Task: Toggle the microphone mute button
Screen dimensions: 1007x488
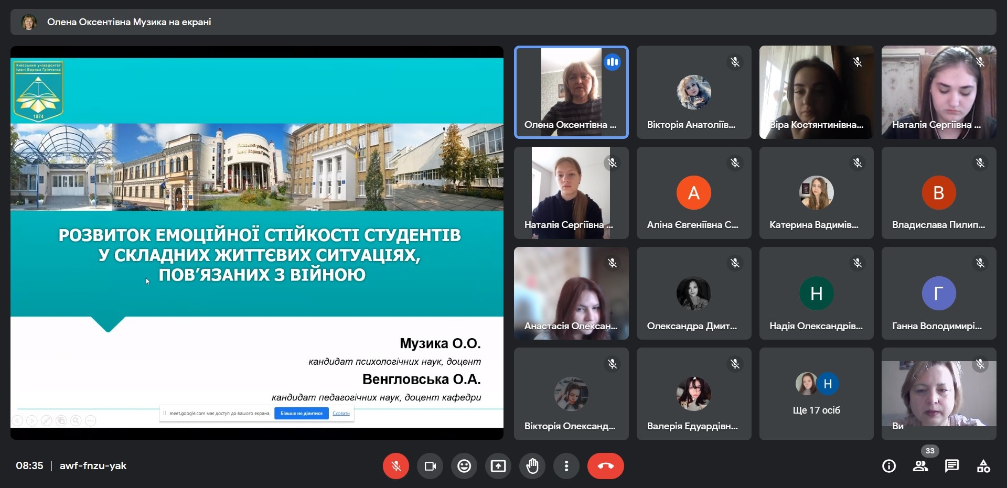Action: click(395, 466)
